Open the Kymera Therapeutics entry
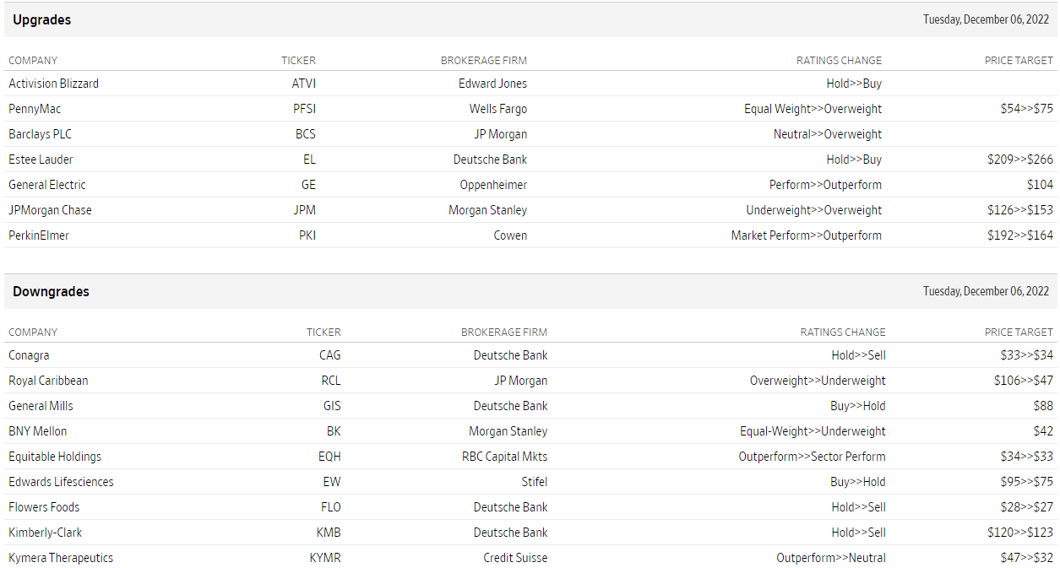Screen dimensions: 1060x568 coord(61,558)
